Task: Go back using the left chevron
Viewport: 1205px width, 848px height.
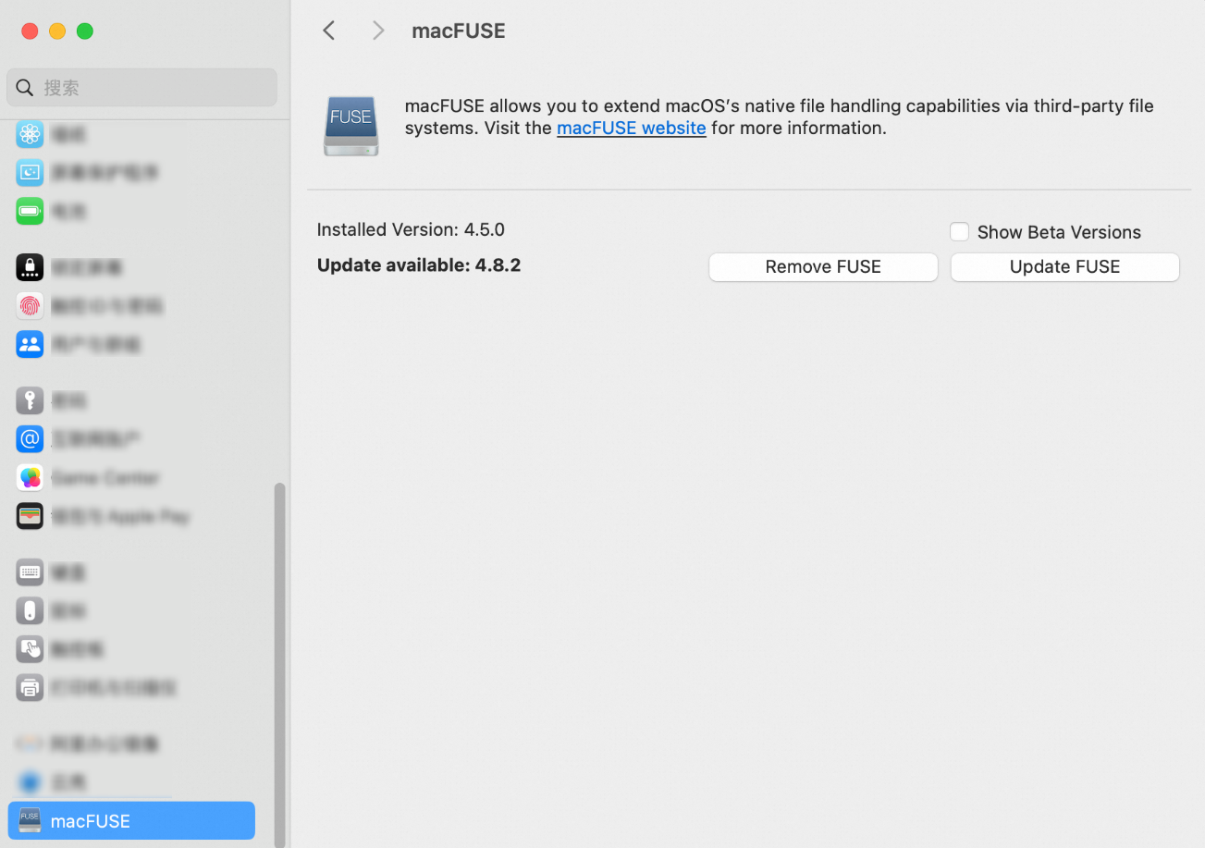Action: [x=328, y=30]
